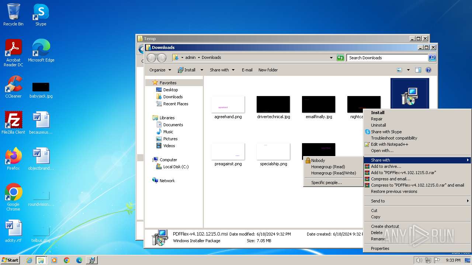
Task: Choose Uninstall from context menu
Action: (378, 125)
